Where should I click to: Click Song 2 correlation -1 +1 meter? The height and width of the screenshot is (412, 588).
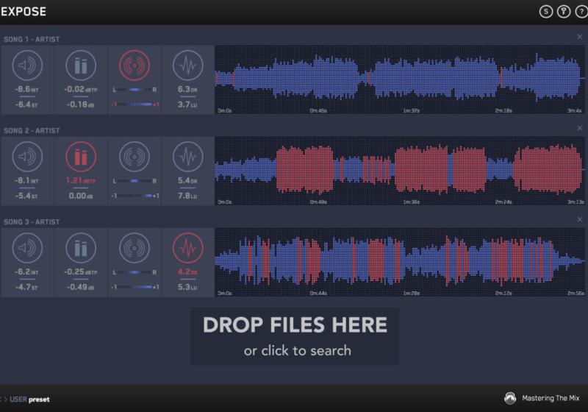click(x=135, y=196)
